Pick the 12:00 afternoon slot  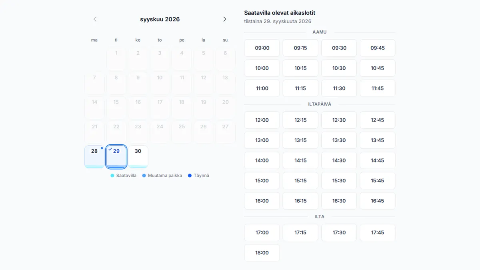click(262, 120)
